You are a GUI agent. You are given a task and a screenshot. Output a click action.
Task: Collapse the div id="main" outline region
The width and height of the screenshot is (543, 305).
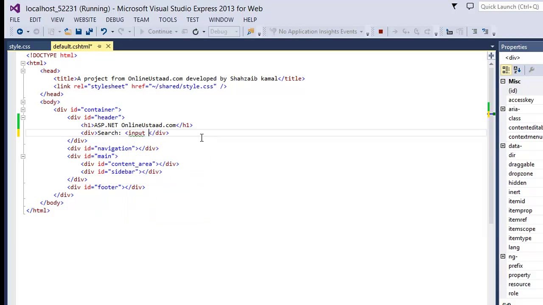[23, 156]
